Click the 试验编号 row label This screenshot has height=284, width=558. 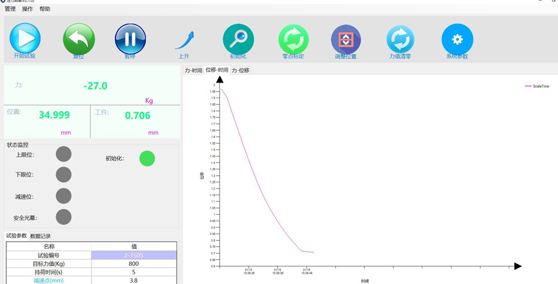[49, 255]
